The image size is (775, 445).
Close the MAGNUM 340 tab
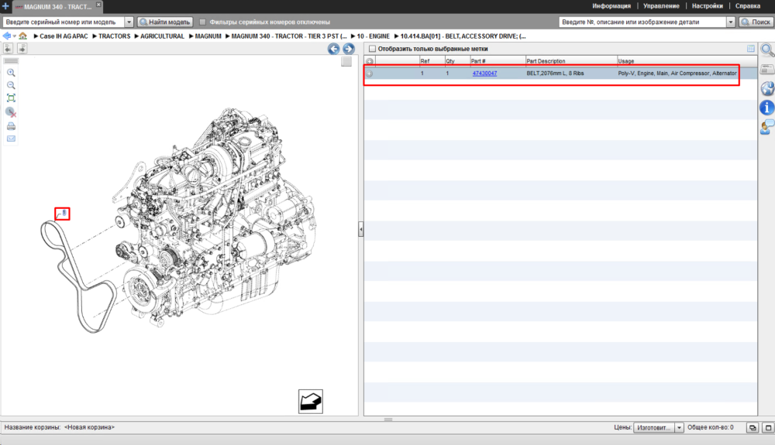(x=98, y=5)
